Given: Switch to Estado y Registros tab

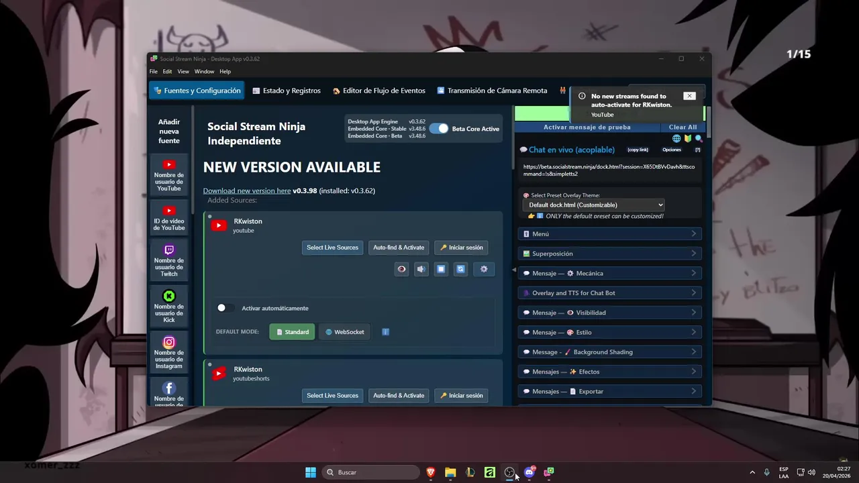Looking at the screenshot, I should click(287, 91).
